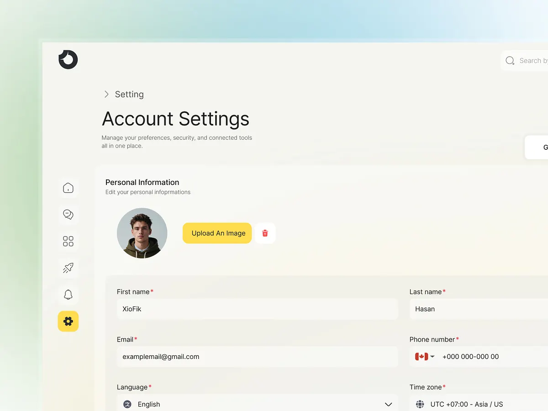This screenshot has width=548, height=411.
Task: Click the circular profile avatar picture
Action: point(142,233)
